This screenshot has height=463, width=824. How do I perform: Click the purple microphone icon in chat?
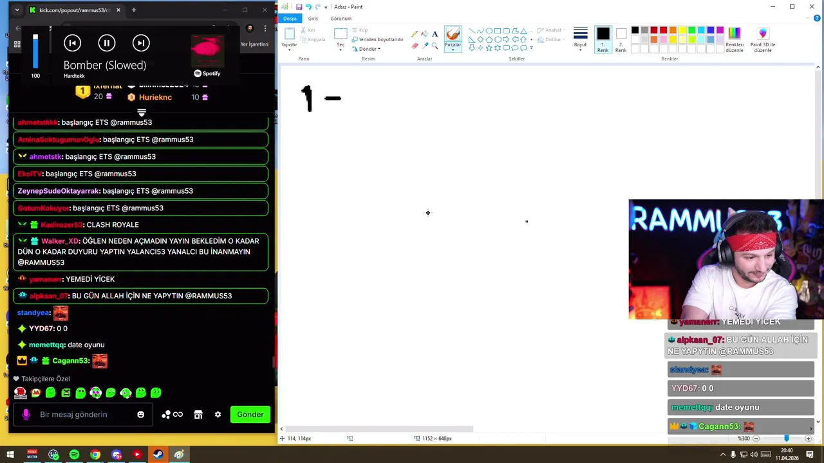point(26,414)
